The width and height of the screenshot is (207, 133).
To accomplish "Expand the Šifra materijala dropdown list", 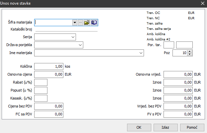I will [75, 22].
